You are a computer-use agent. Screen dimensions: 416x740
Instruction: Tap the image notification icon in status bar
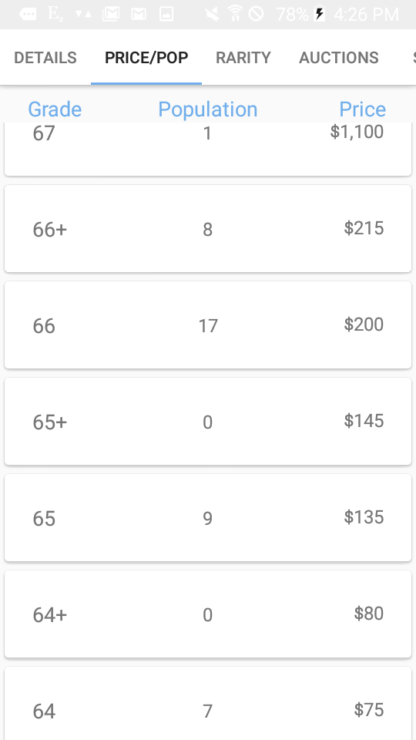pos(166,14)
